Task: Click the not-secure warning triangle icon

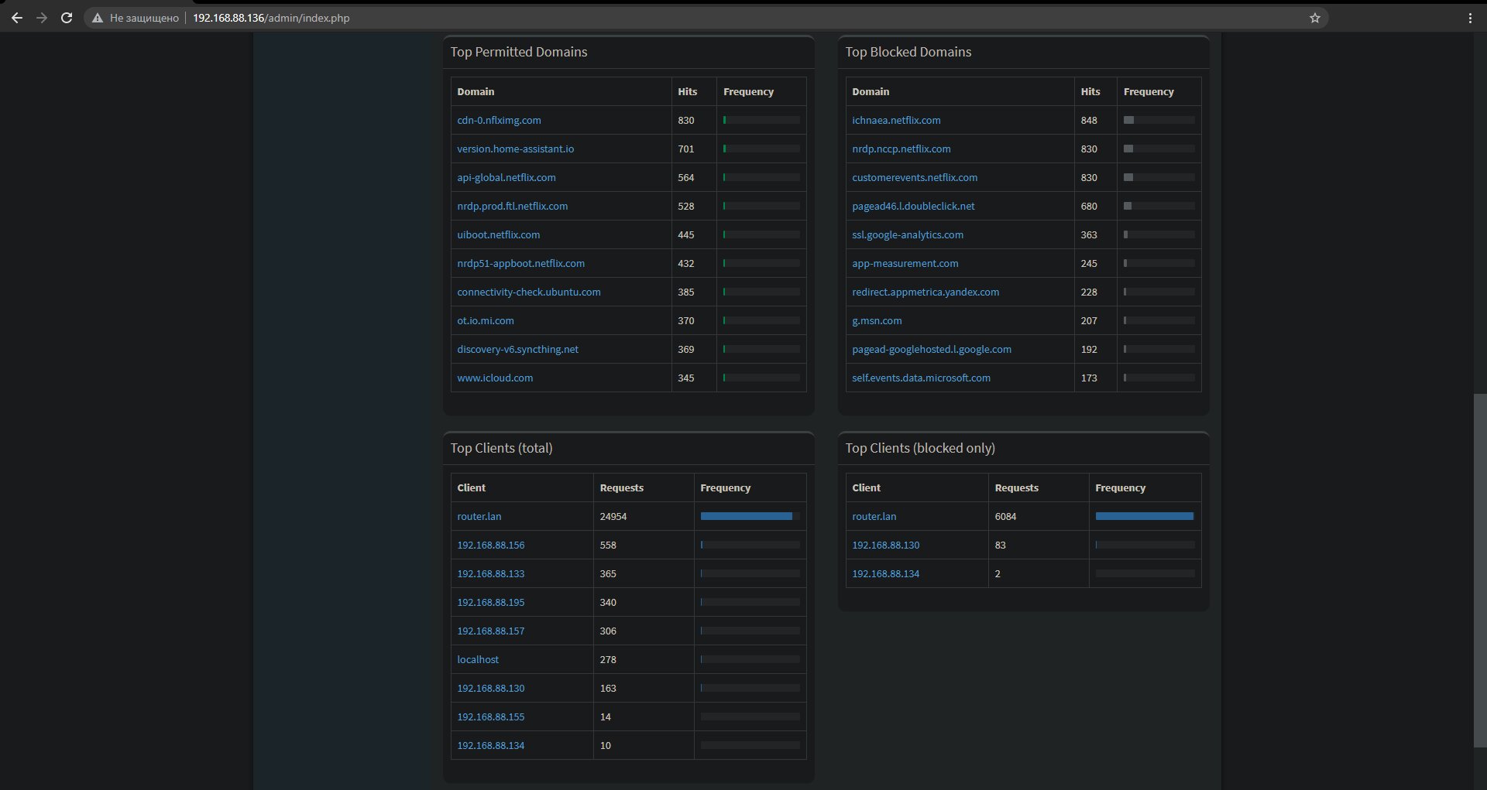Action: pyautogui.click(x=98, y=18)
